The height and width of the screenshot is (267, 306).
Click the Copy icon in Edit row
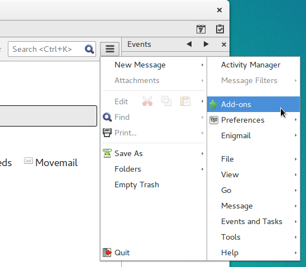click(x=166, y=101)
